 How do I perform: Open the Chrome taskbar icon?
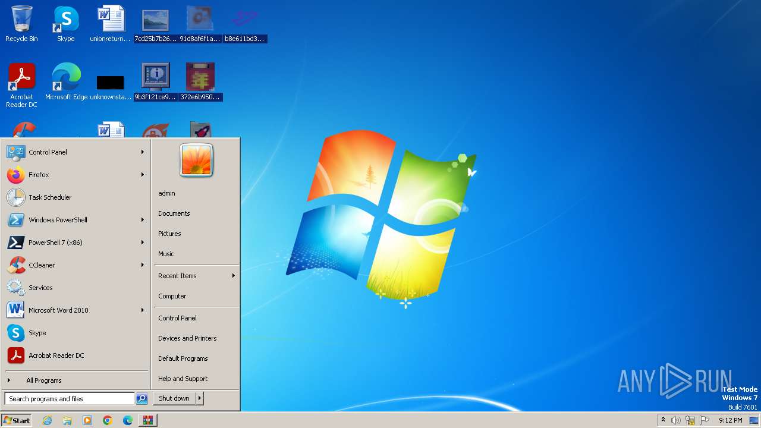(x=108, y=420)
